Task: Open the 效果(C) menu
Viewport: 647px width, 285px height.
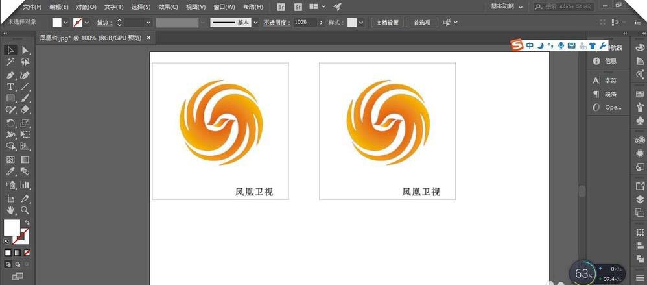Action: (169, 7)
